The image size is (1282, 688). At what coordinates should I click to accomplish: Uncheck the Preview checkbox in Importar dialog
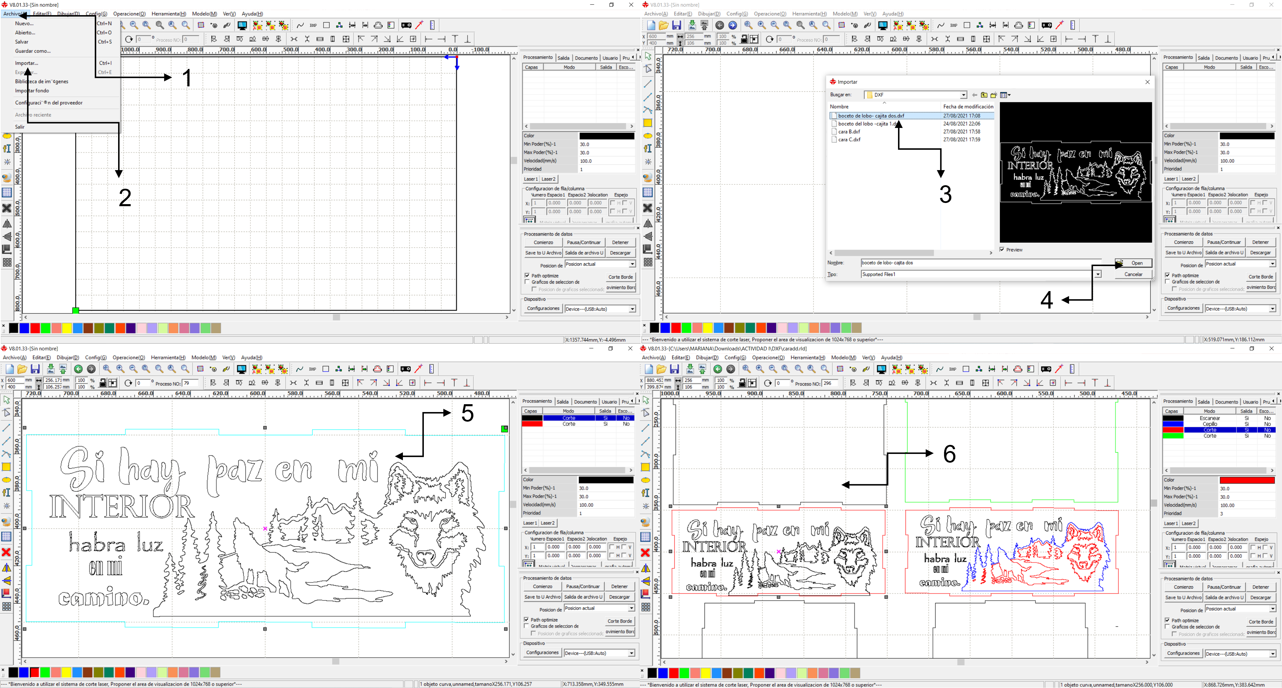1002,250
